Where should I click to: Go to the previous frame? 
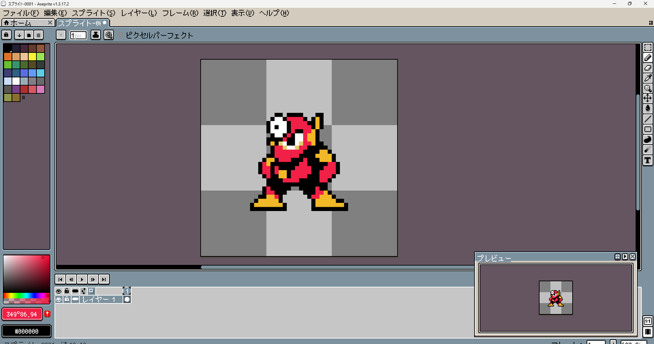[x=71, y=279]
